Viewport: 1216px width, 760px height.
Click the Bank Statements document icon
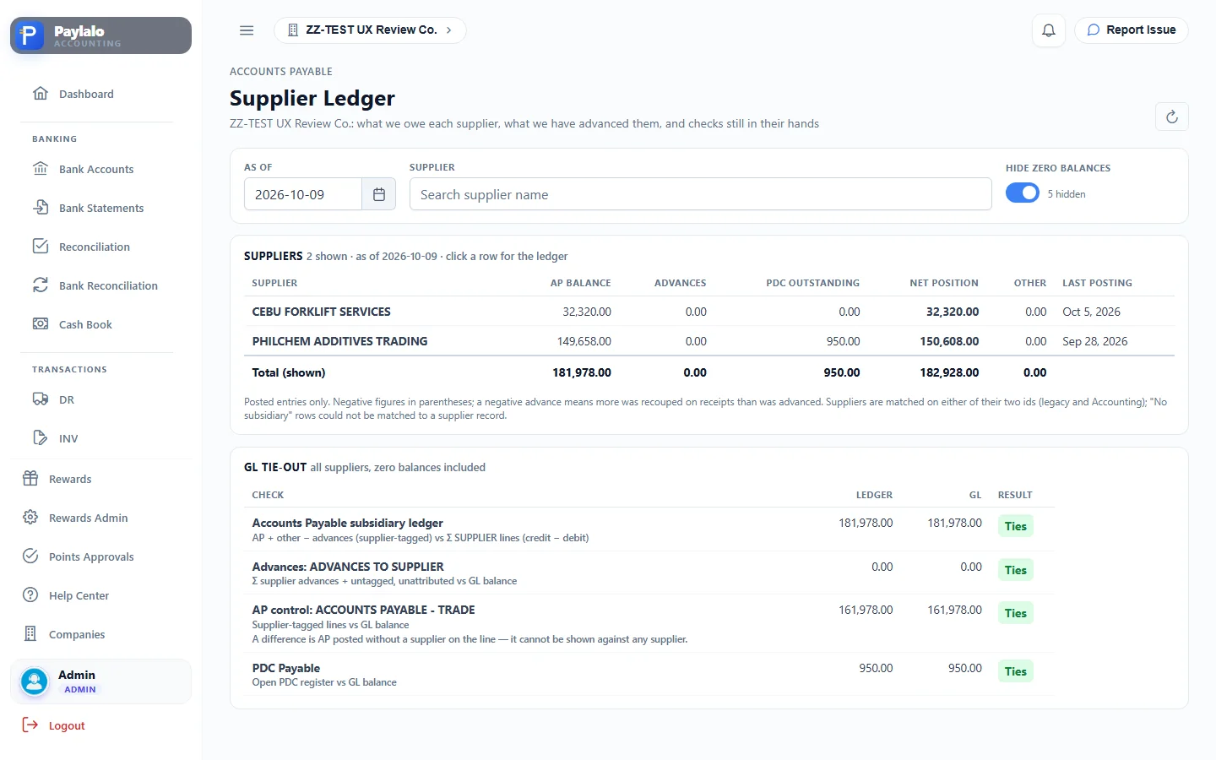pos(41,208)
